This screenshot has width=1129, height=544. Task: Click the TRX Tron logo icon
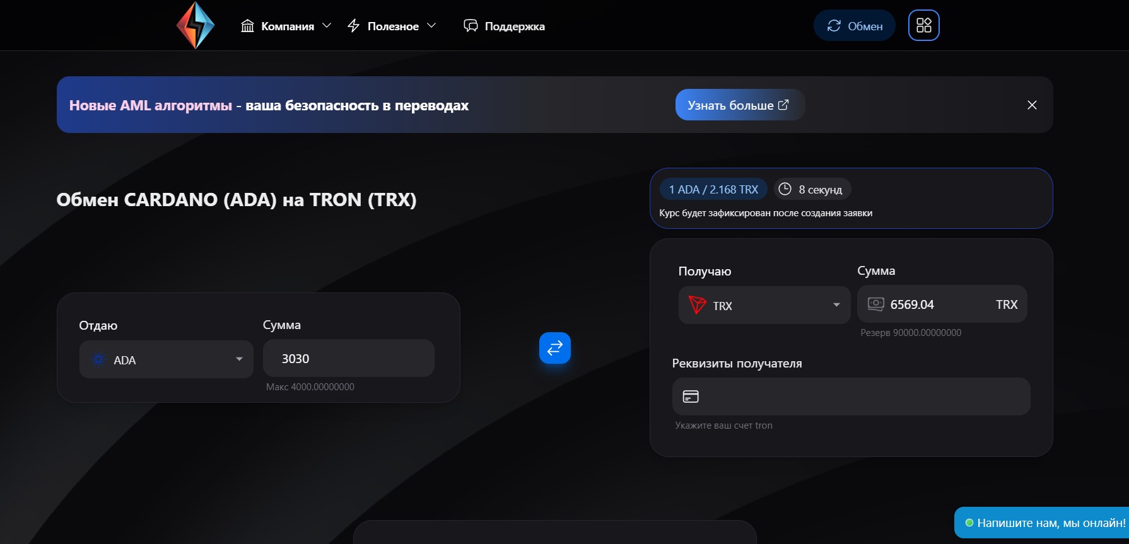(697, 305)
